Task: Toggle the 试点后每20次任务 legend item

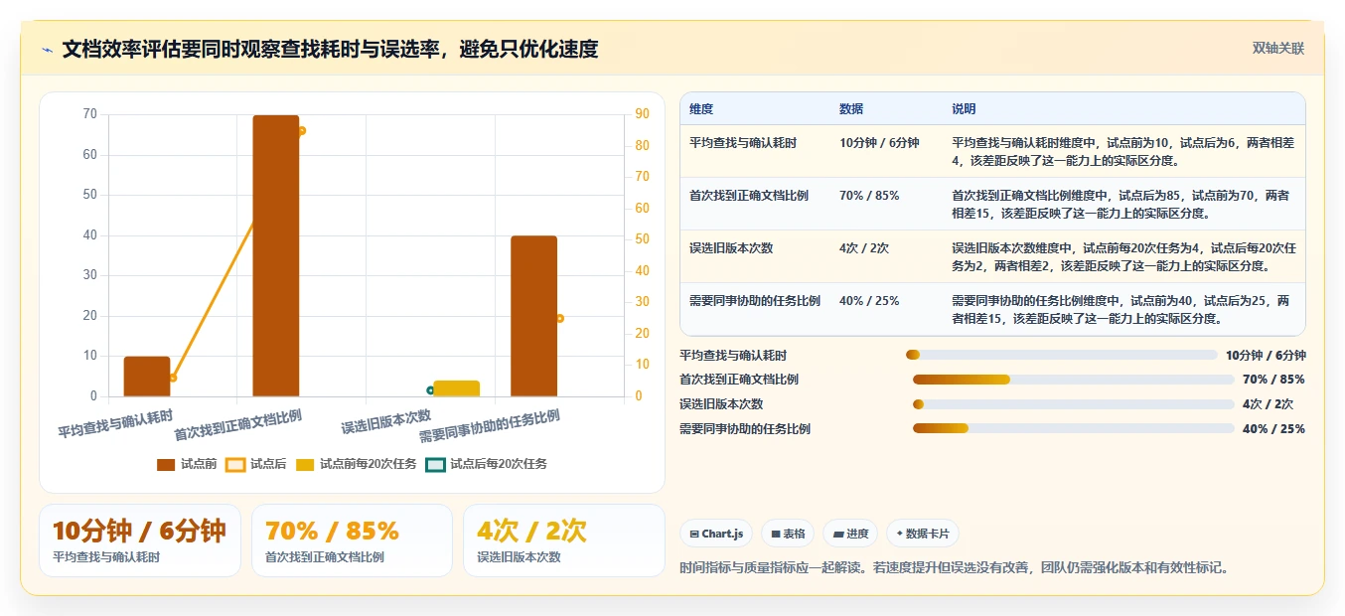Action: [x=486, y=464]
